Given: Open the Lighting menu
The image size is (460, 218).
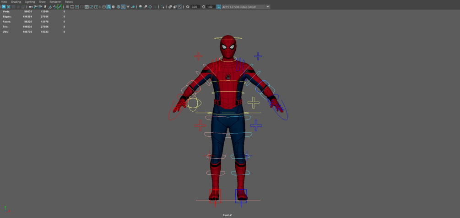Looking at the screenshot, I should tap(30, 2).
